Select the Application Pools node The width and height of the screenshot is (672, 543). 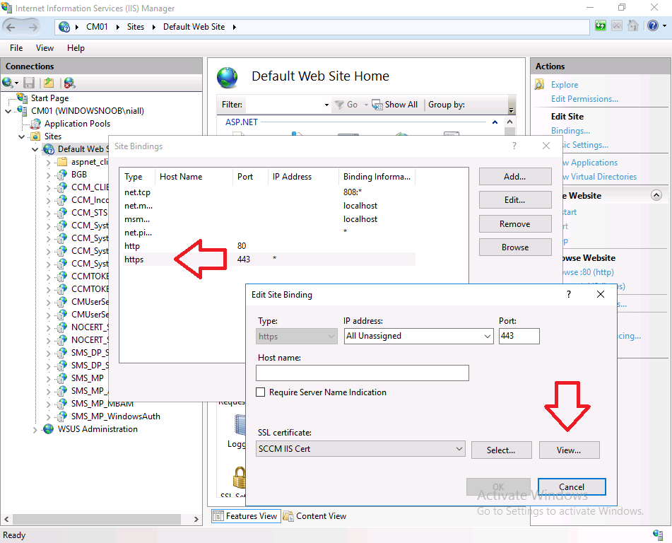pos(77,124)
